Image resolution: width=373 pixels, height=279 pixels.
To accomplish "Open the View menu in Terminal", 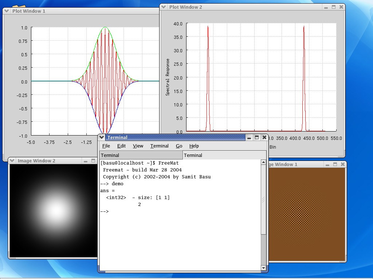I will (138, 146).
